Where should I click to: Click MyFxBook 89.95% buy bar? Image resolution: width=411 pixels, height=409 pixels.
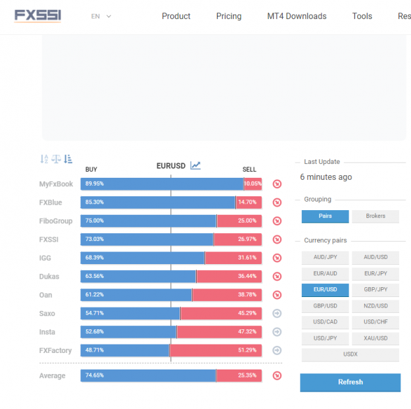(x=162, y=184)
